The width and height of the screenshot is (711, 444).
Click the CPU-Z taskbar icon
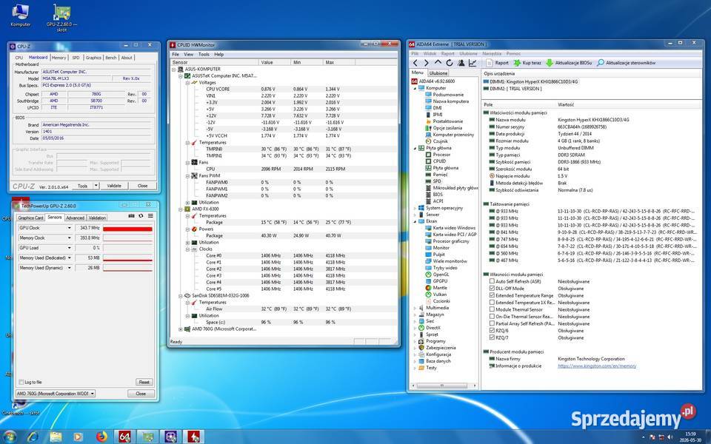[170, 437]
